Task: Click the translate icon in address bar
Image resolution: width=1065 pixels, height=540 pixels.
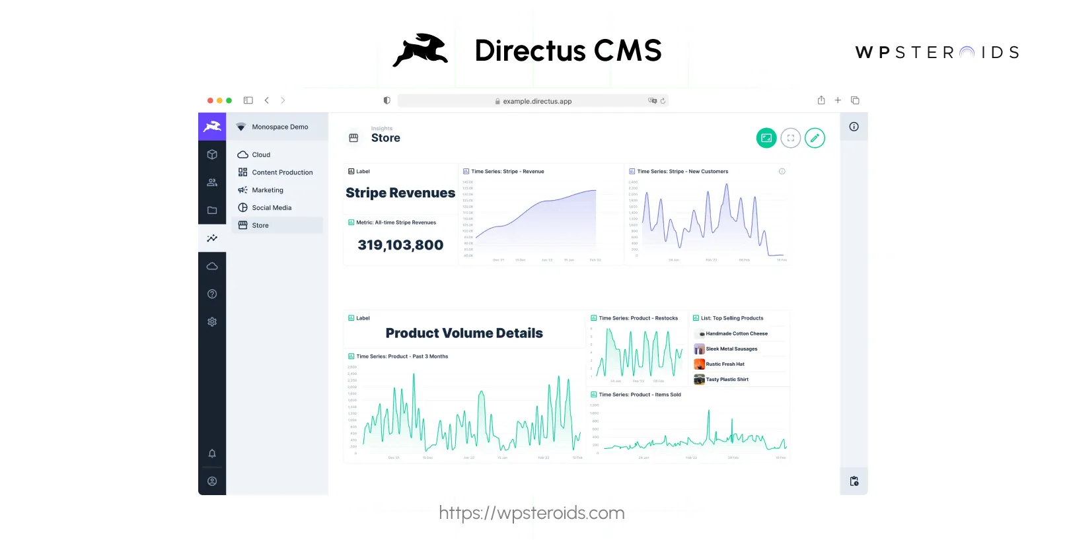Action: tap(653, 101)
